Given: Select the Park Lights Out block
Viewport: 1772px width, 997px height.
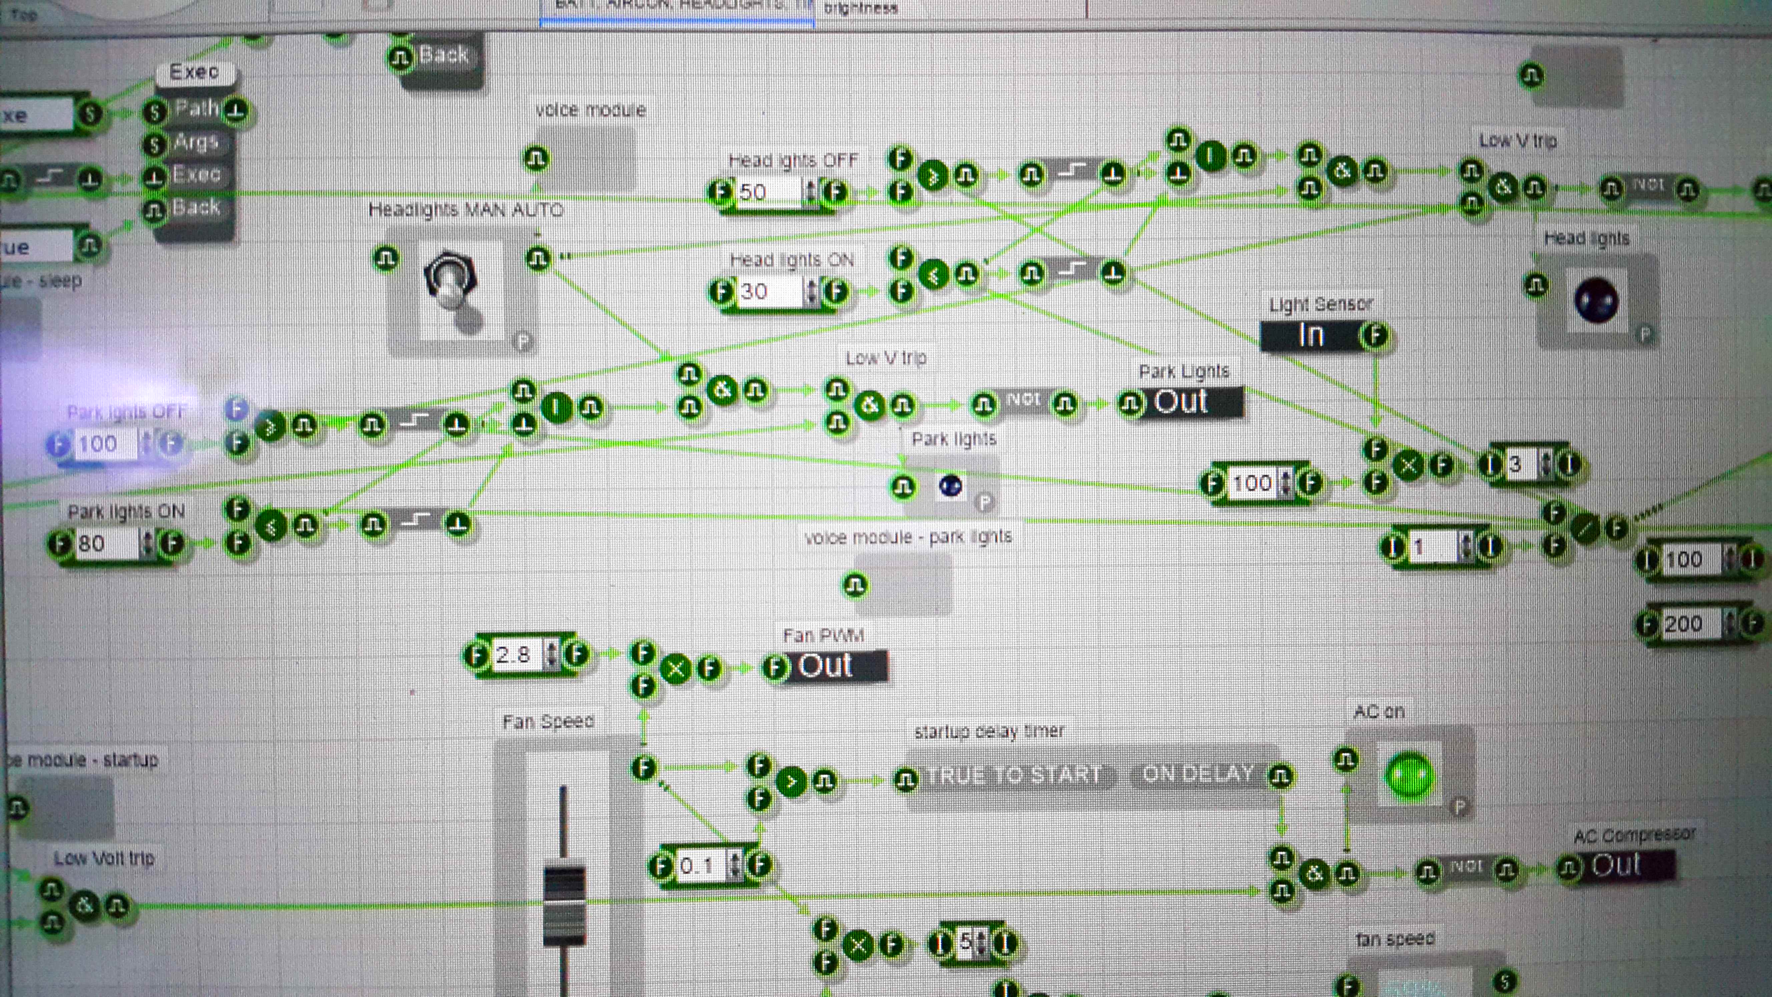Looking at the screenshot, I should pyautogui.click(x=1181, y=402).
